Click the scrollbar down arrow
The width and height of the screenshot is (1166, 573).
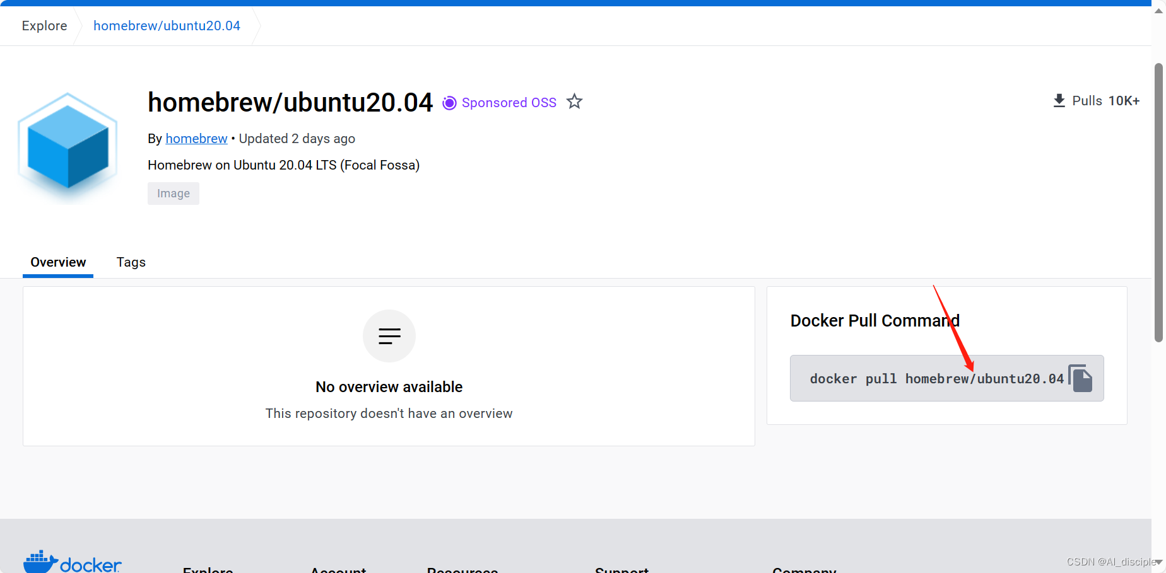(1158, 562)
